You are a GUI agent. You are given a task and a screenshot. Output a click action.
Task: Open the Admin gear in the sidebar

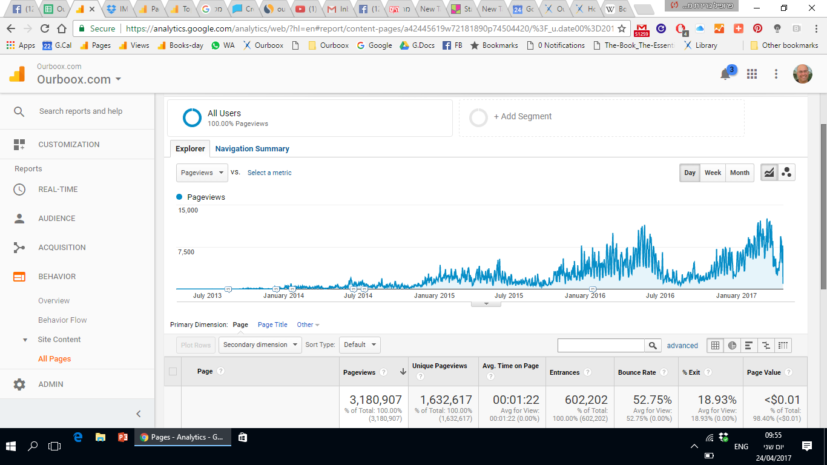[x=19, y=384]
